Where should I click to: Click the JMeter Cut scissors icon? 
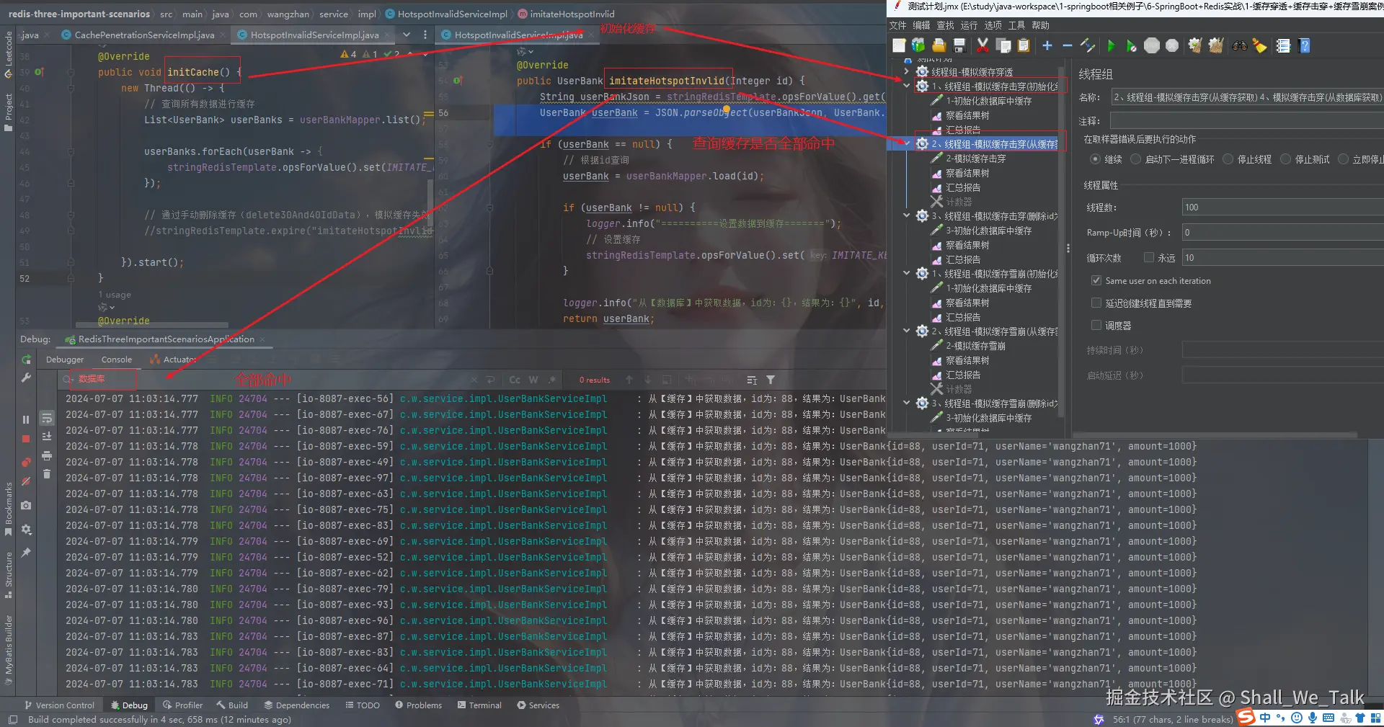(982, 45)
